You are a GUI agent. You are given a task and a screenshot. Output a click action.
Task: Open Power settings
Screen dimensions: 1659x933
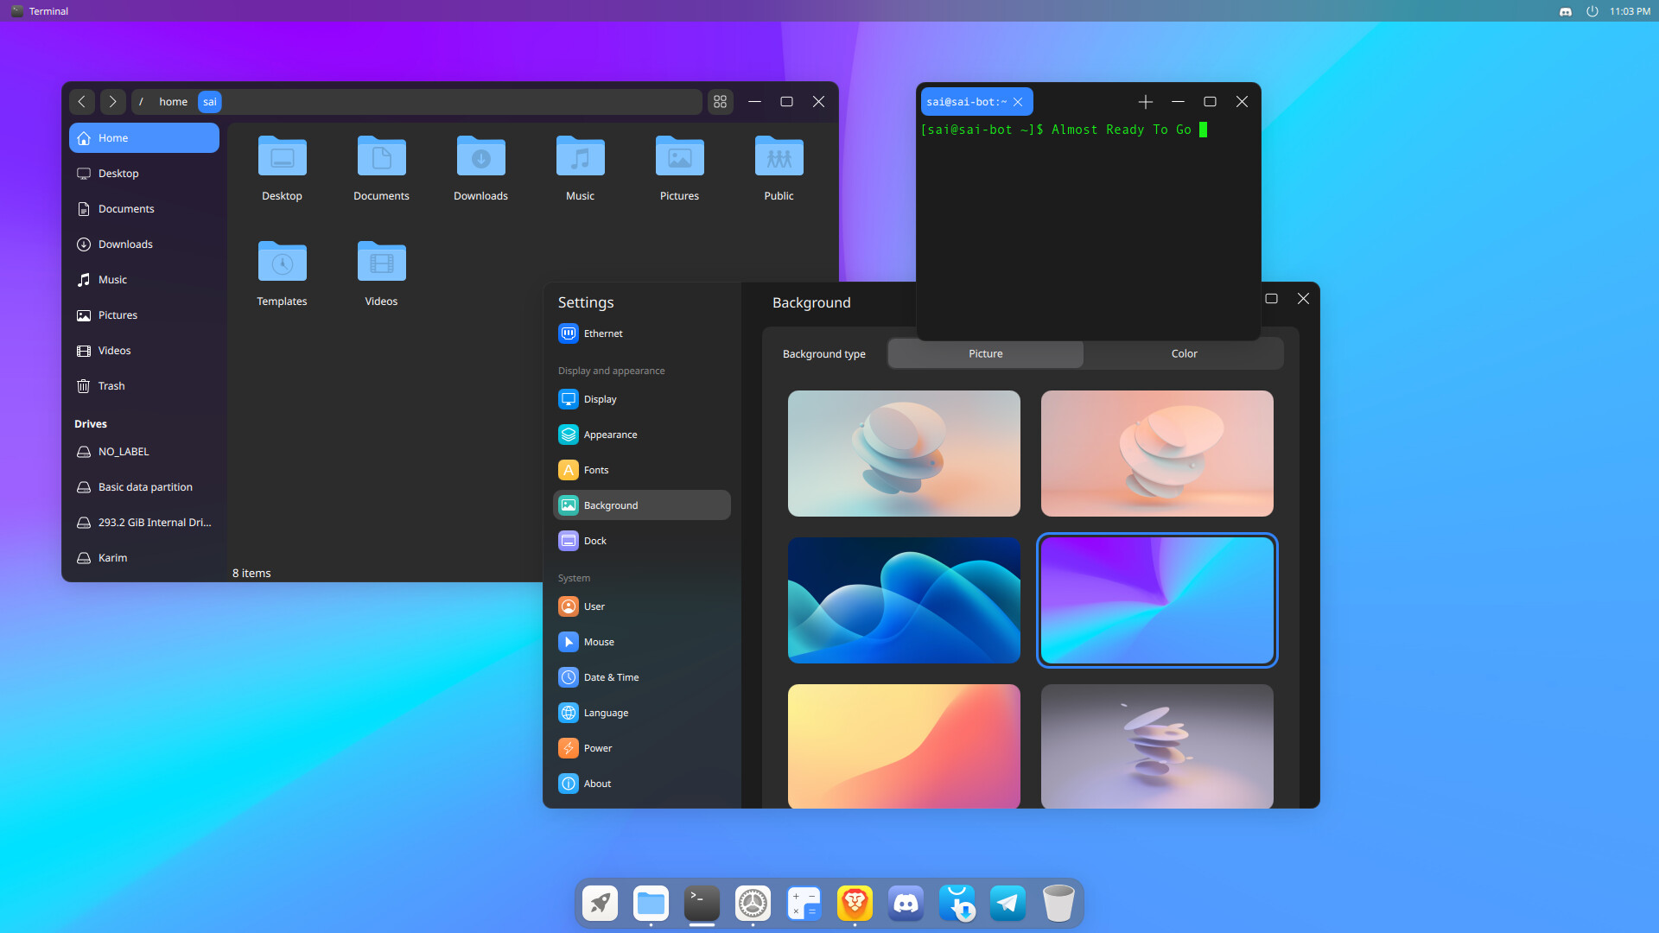[642, 748]
